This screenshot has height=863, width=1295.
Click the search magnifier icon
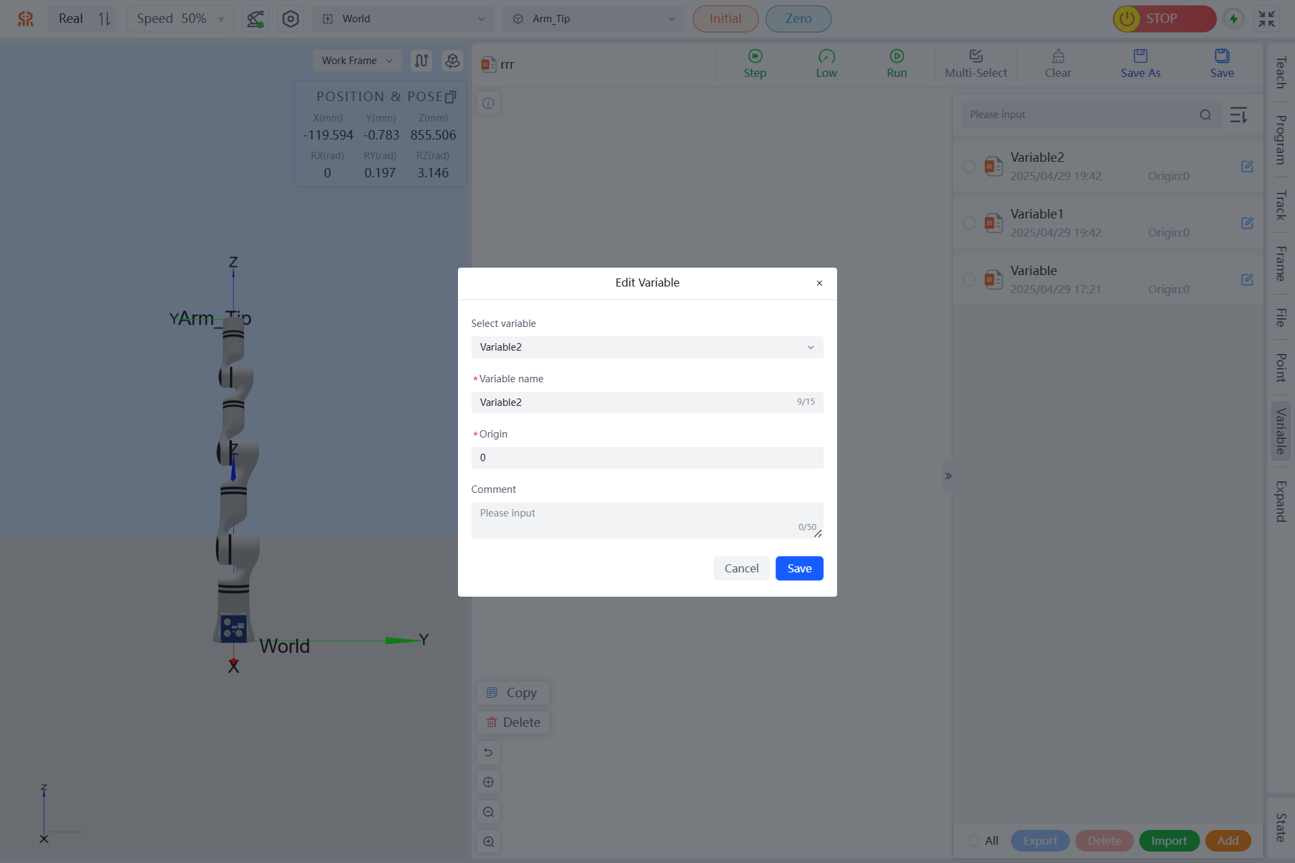pyautogui.click(x=1205, y=115)
